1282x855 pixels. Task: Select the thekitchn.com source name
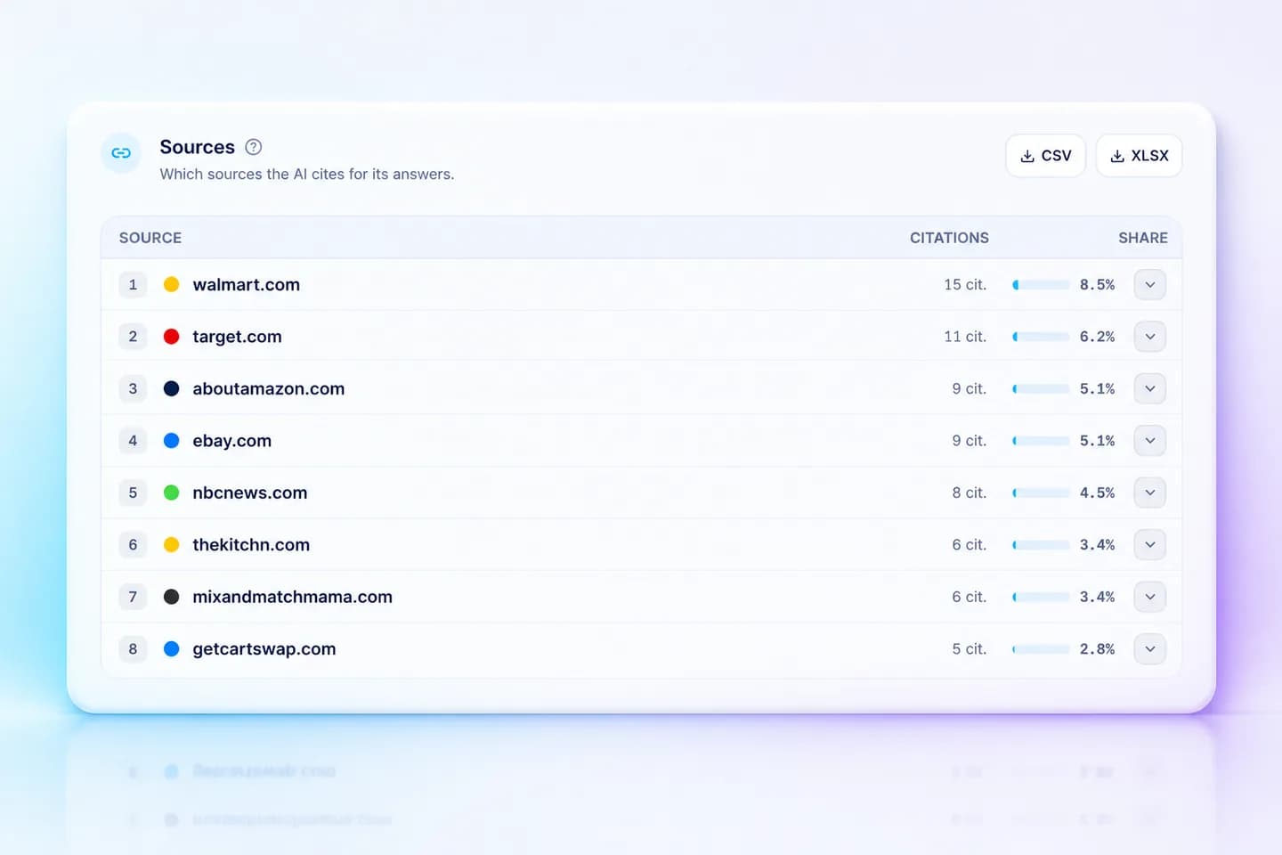[251, 544]
